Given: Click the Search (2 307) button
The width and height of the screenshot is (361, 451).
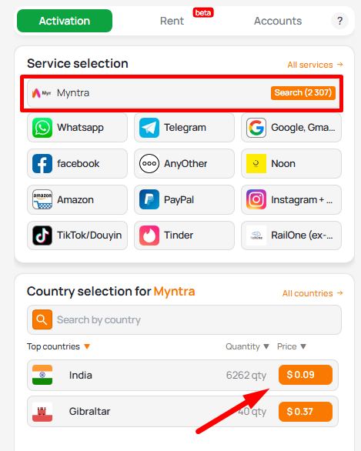Looking at the screenshot, I should point(303,93).
